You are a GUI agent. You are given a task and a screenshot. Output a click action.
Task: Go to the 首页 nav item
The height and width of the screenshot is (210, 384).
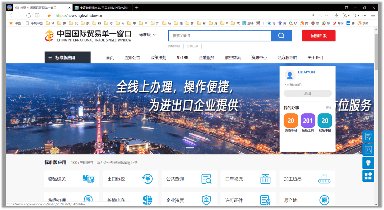[110, 57]
